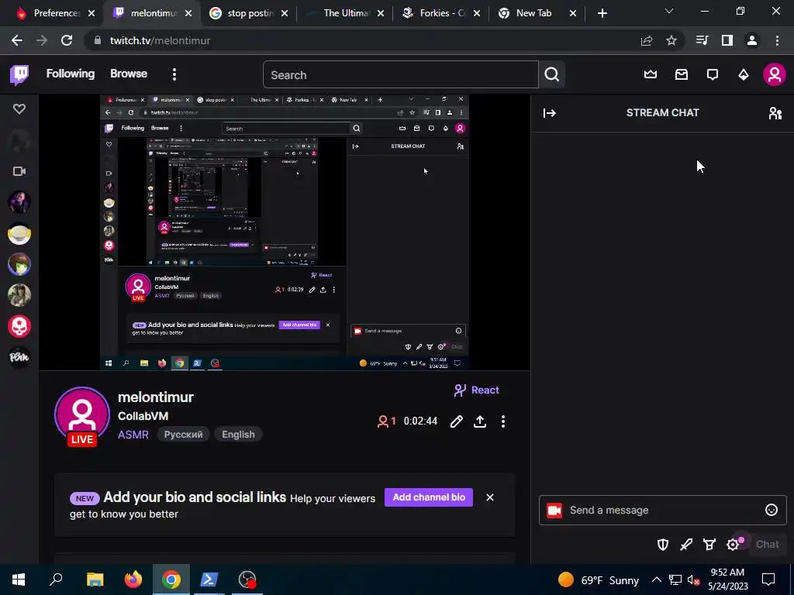
Task: Reload the page
Action: [67, 40]
